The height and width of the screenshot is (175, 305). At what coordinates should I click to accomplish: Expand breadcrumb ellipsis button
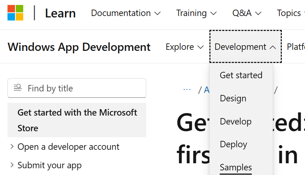pyautogui.click(x=187, y=89)
